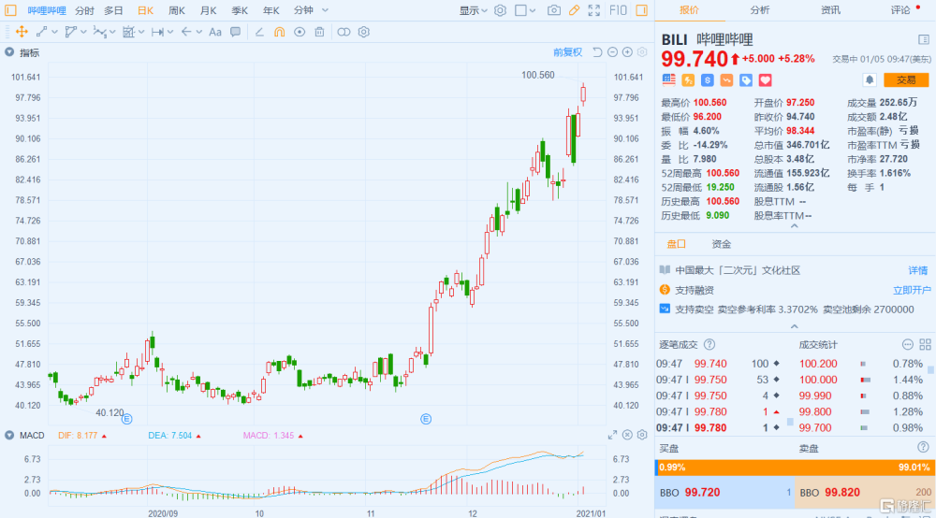This screenshot has width=936, height=518.
Task: Click the 前复权 adjustment link
Action: pyautogui.click(x=567, y=52)
